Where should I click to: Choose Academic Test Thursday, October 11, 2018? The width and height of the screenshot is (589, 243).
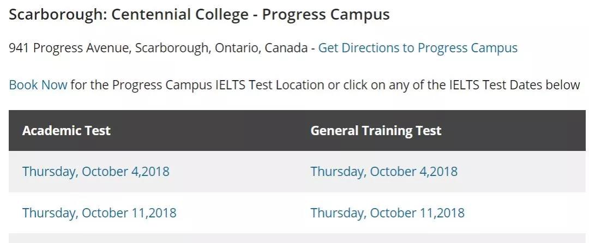coord(99,213)
